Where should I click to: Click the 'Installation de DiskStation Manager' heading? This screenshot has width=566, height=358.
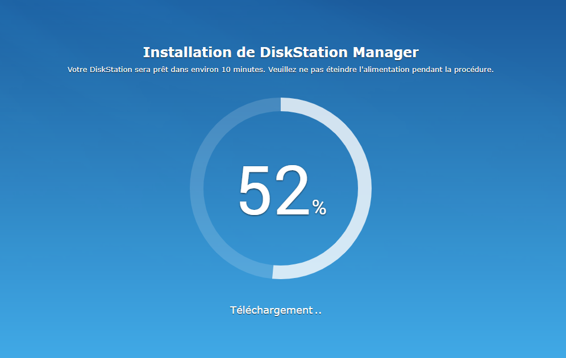point(281,53)
